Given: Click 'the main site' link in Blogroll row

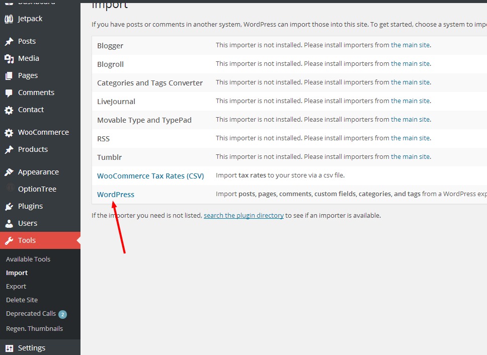Looking at the screenshot, I should [411, 64].
